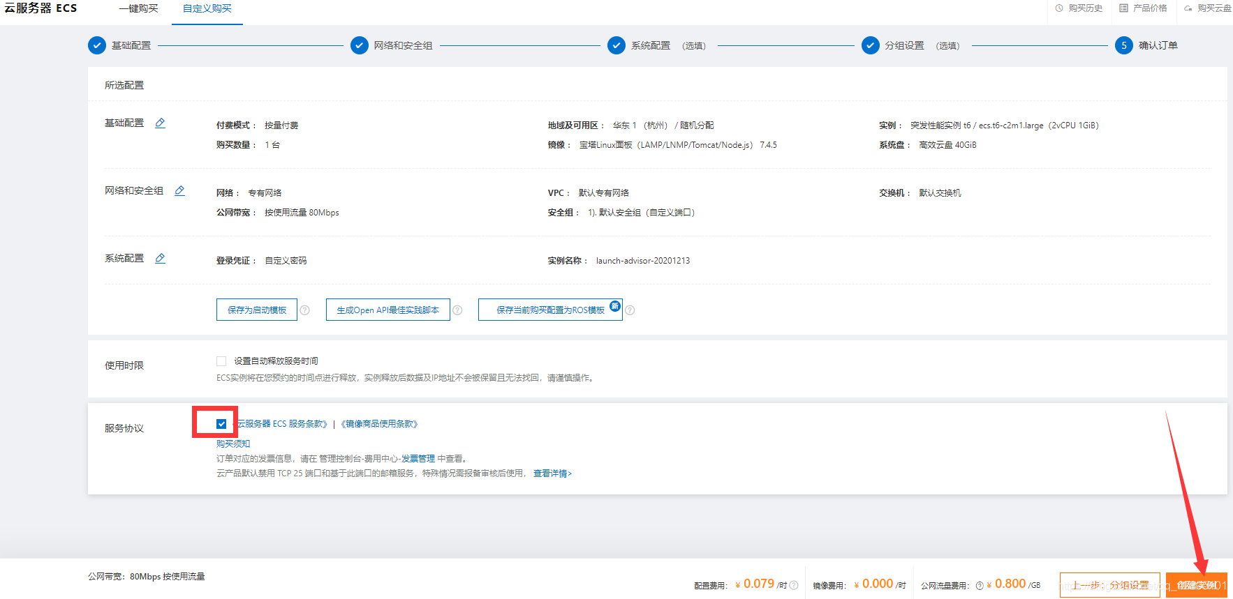This screenshot has width=1233, height=599.
Task: Click instance name launch-advisor-20201213
Action: click(x=643, y=261)
